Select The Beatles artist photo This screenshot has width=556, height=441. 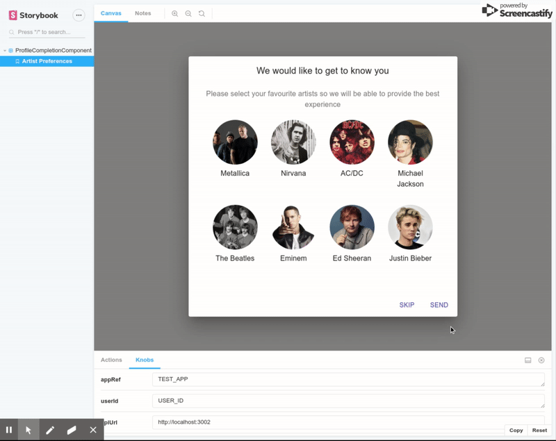[235, 227]
